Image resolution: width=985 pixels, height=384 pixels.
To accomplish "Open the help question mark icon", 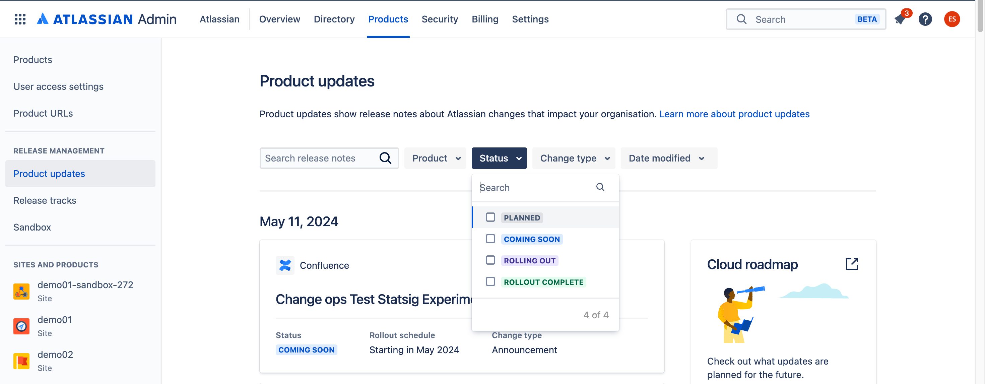I will pos(925,19).
